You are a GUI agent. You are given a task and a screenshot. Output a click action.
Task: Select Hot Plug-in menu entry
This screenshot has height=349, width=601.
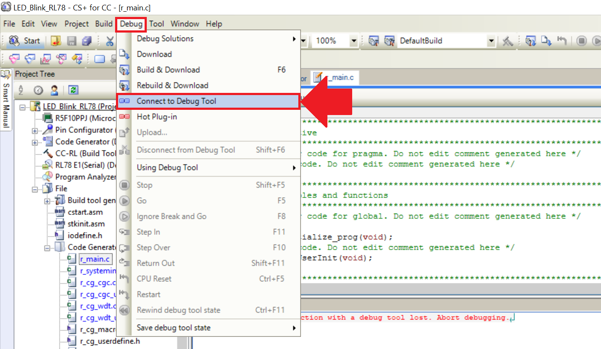209,117
